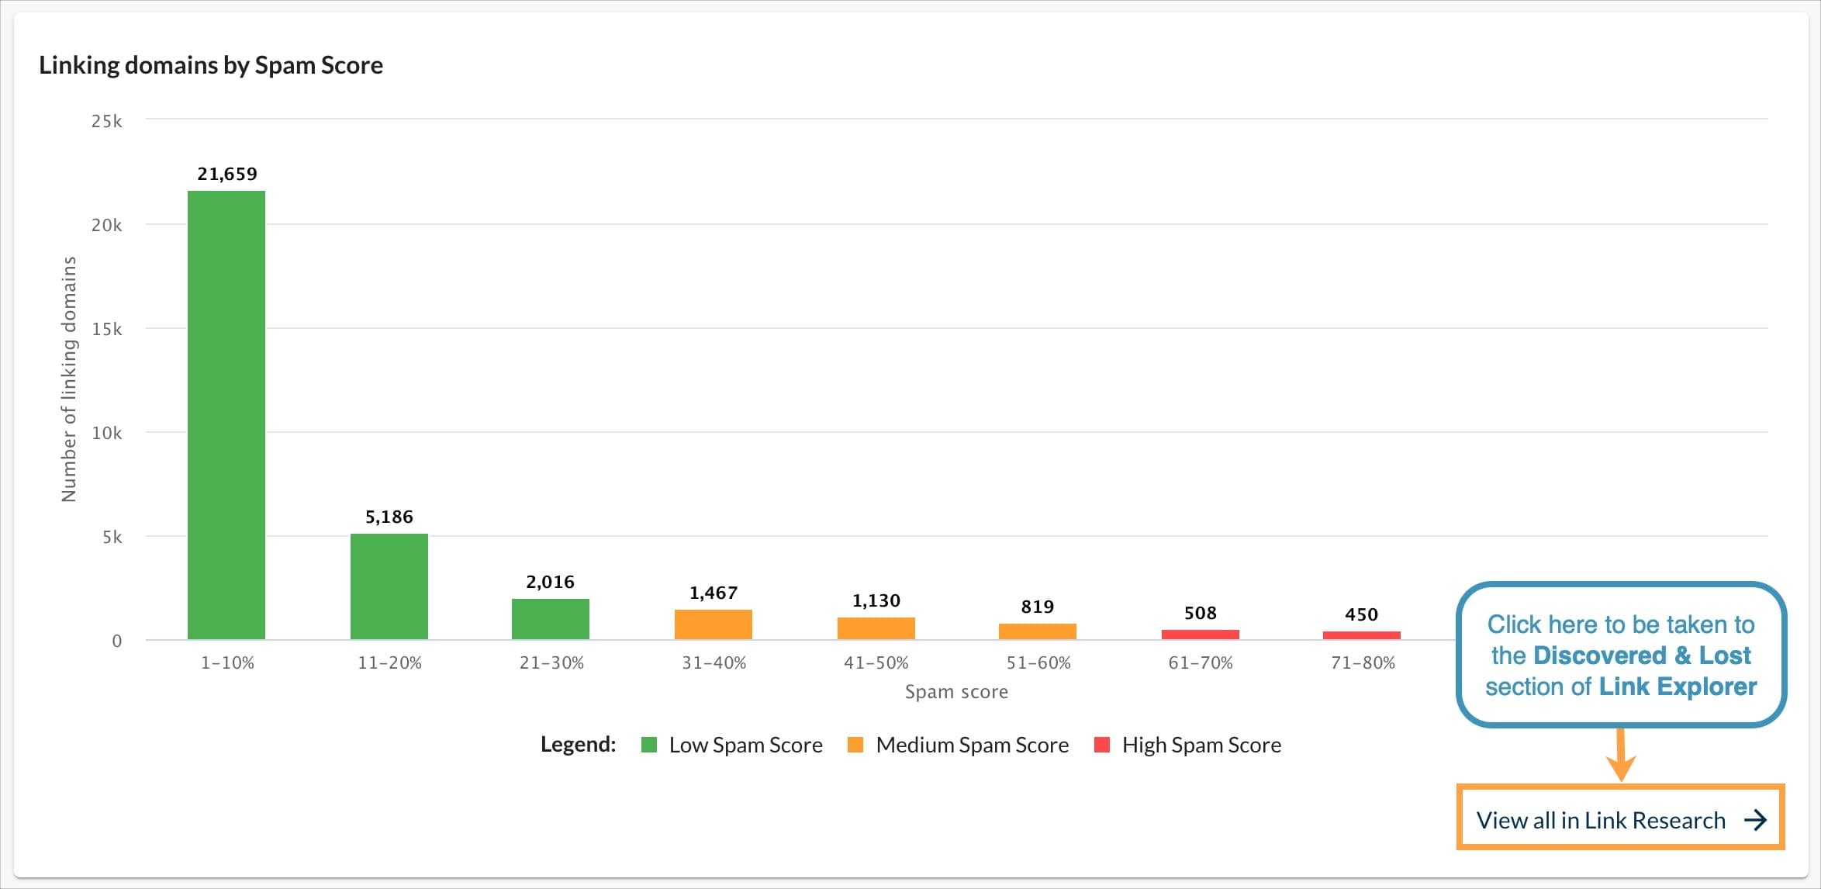Click the orange 51–60% bar
This screenshot has width=1821, height=889.
tap(1037, 632)
